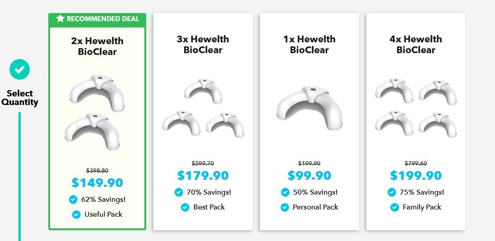
Task: Click the teal checkmark above Select Quantity
Action: coord(19,69)
